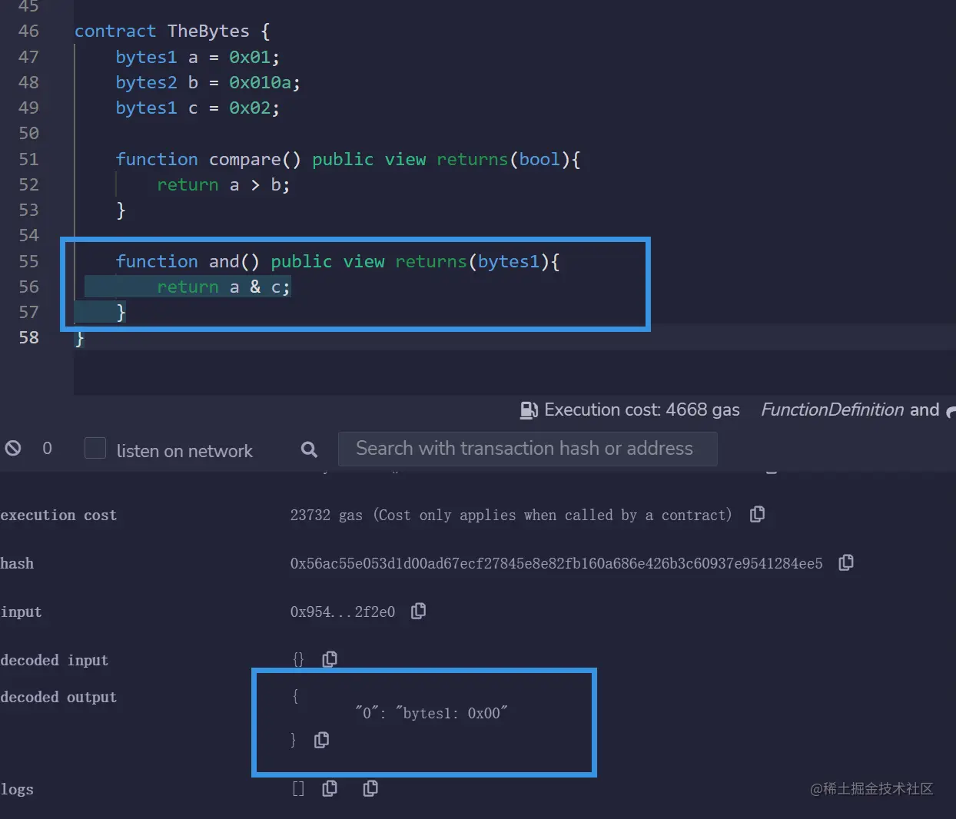Viewport: 956px width, 819px height.
Task: Copy the decoded output value
Action: coord(321,739)
